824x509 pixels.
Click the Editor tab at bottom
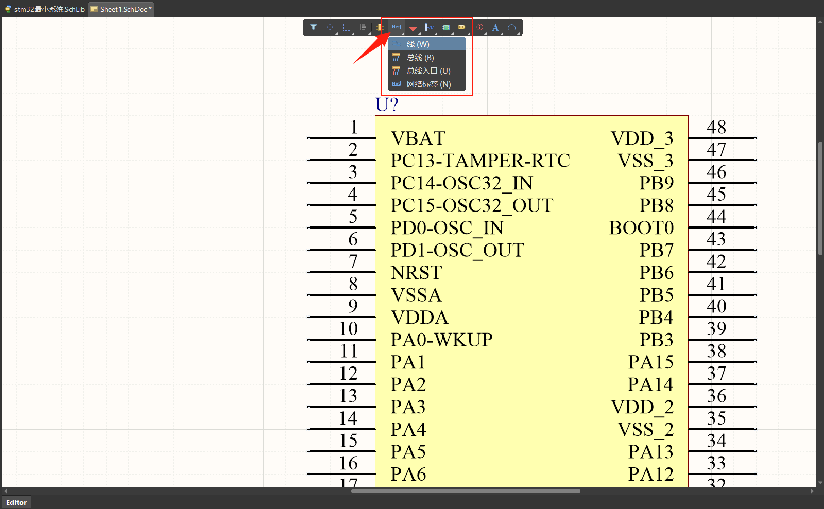16,502
